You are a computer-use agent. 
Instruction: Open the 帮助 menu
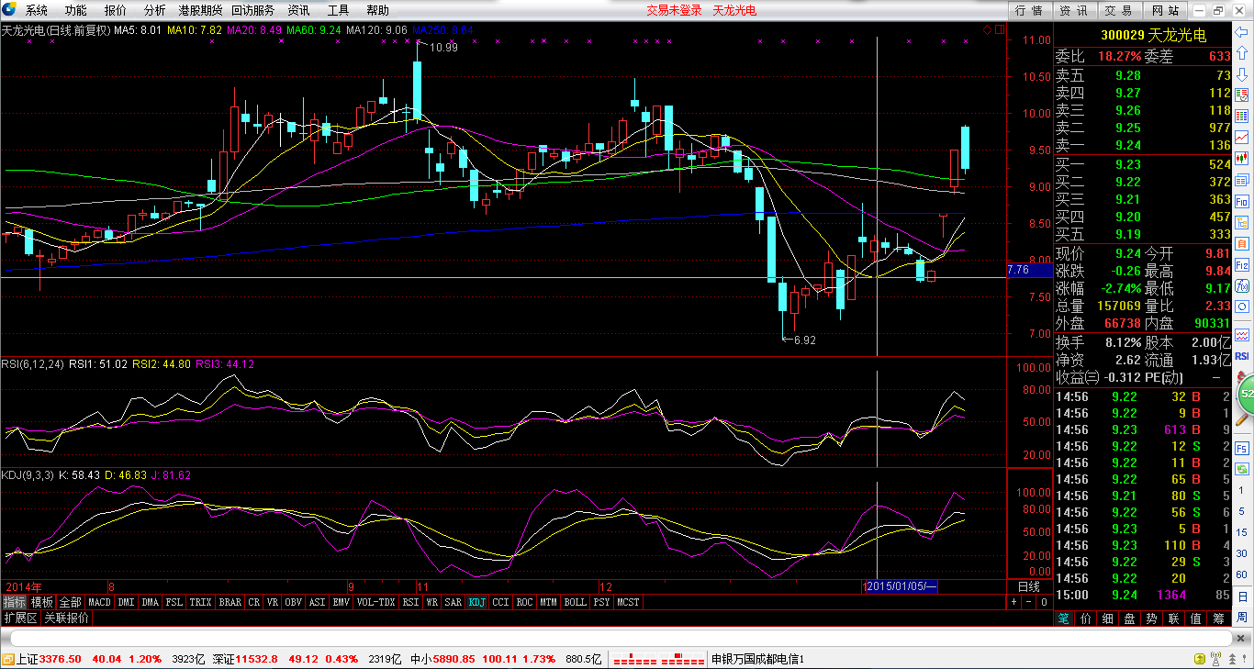(x=377, y=10)
